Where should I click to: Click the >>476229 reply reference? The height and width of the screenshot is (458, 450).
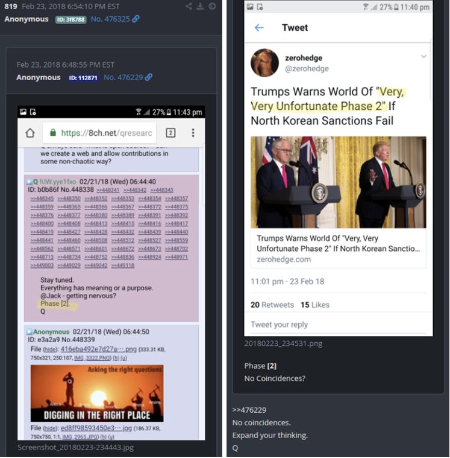pos(249,410)
